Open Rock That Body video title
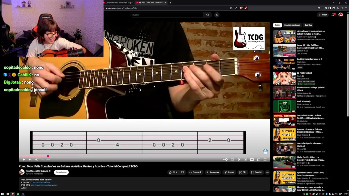The height and width of the screenshot is (196, 349). click(x=304, y=102)
